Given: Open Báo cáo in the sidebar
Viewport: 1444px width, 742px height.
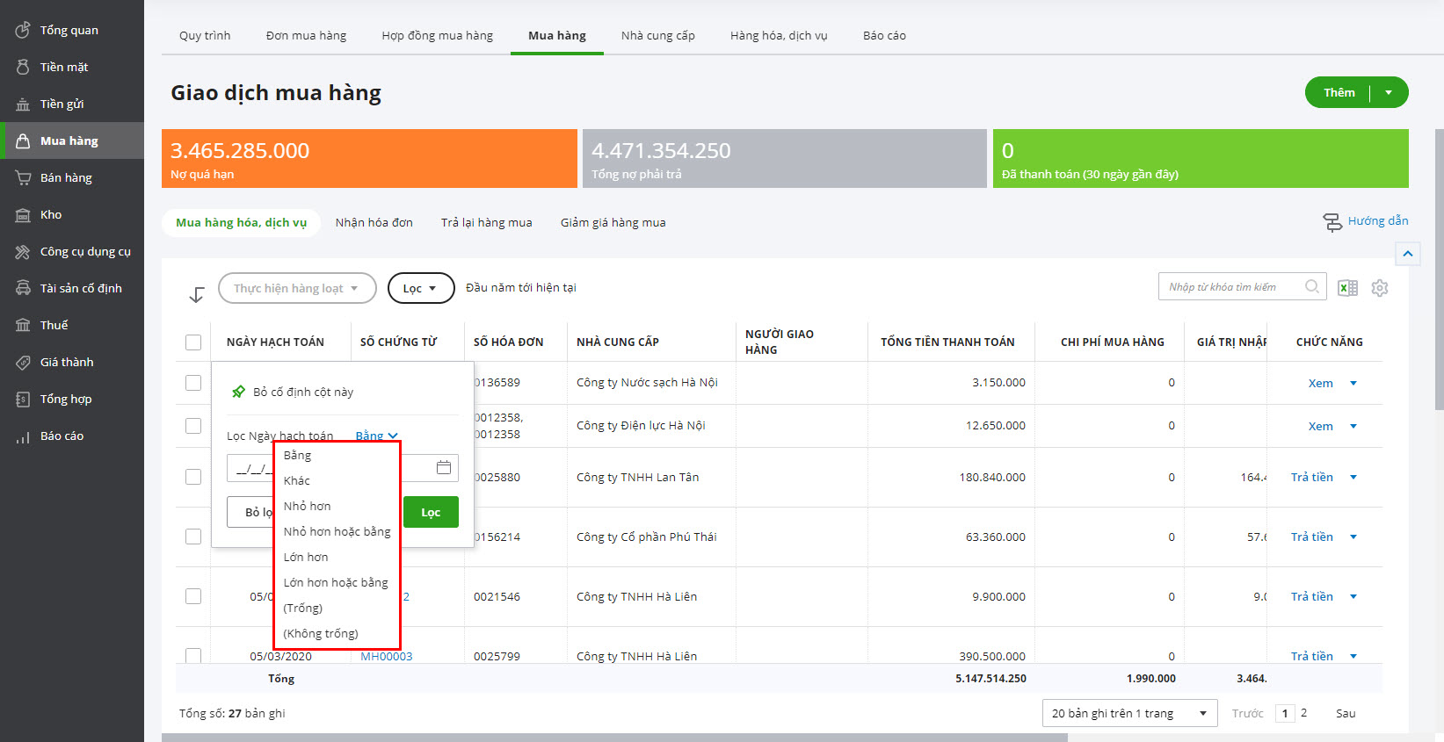Looking at the screenshot, I should pos(62,436).
